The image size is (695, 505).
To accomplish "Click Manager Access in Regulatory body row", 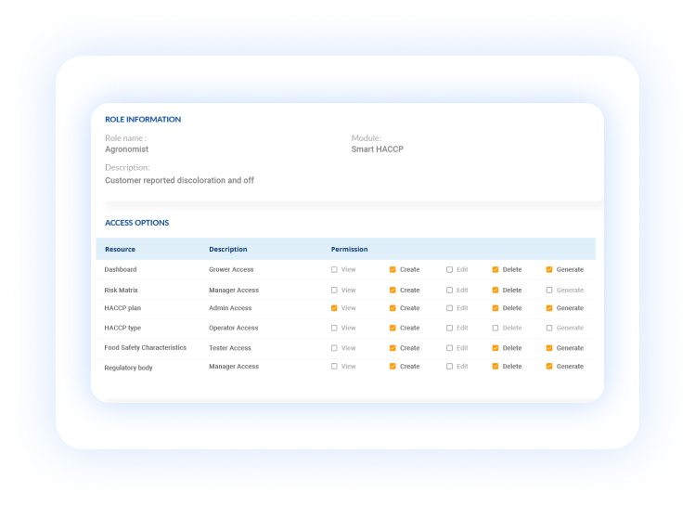I will pos(234,367).
